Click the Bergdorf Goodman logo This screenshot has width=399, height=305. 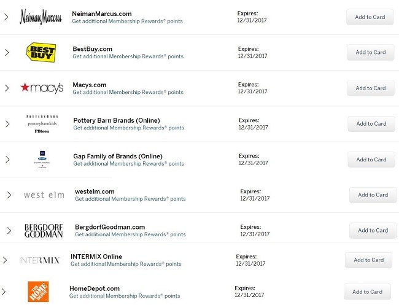(44, 231)
